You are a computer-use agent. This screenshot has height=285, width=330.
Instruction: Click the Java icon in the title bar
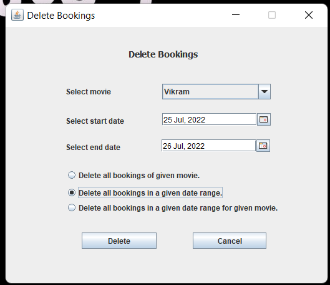pos(17,15)
